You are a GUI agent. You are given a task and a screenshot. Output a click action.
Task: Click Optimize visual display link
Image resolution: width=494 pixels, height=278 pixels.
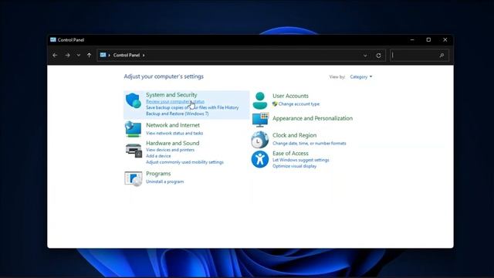coord(295,166)
